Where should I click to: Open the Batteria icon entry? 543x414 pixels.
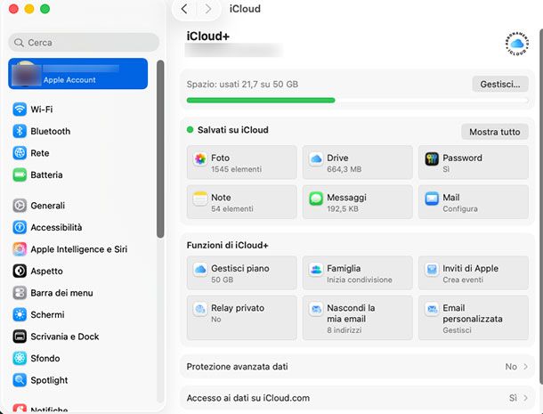(20, 175)
